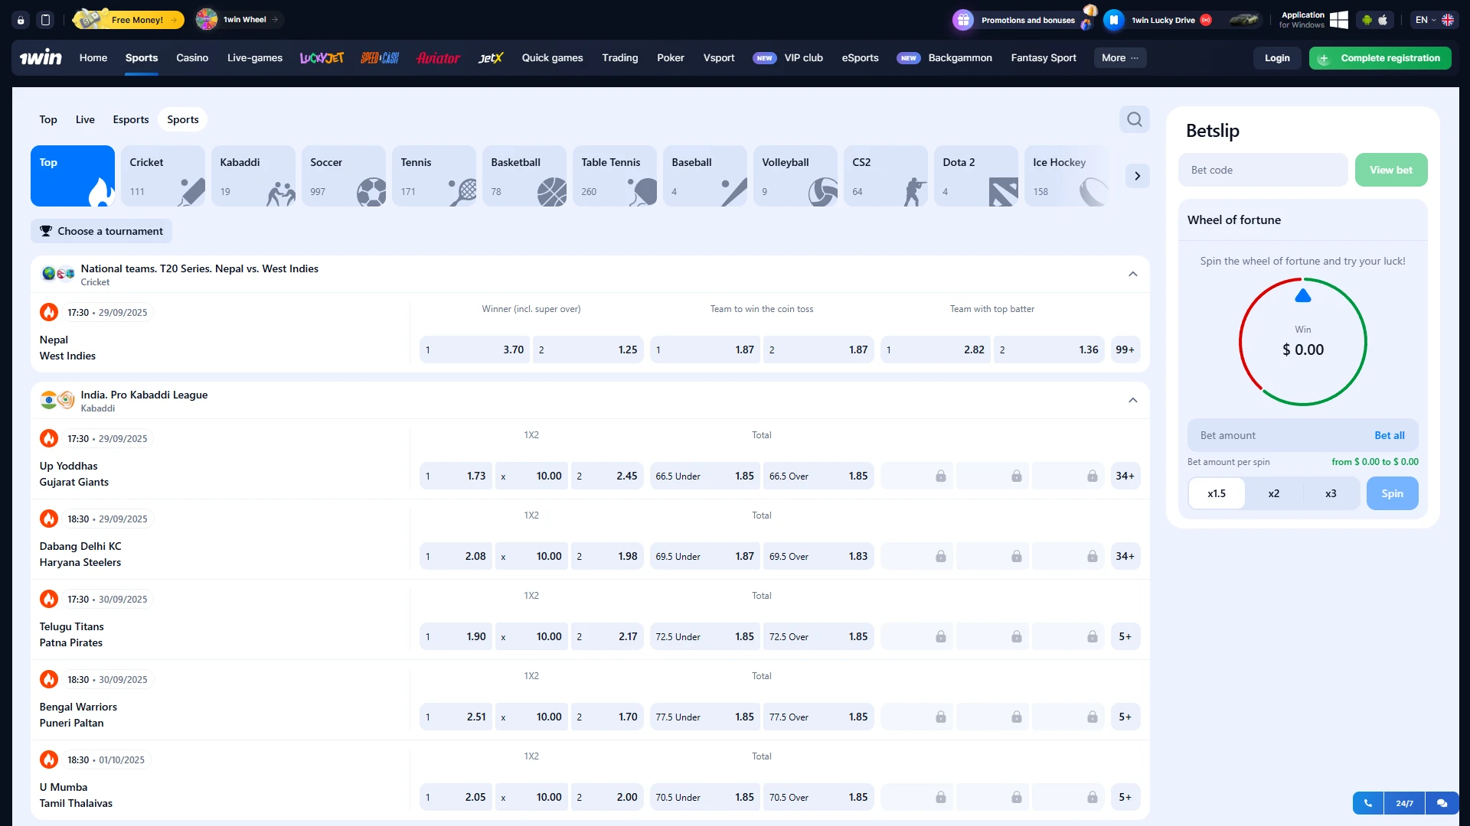Open the LuckyJet game logo
Image resolution: width=1470 pixels, height=826 pixels.
[x=322, y=58]
